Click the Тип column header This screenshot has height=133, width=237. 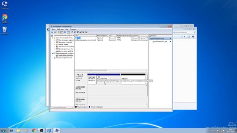(112, 36)
